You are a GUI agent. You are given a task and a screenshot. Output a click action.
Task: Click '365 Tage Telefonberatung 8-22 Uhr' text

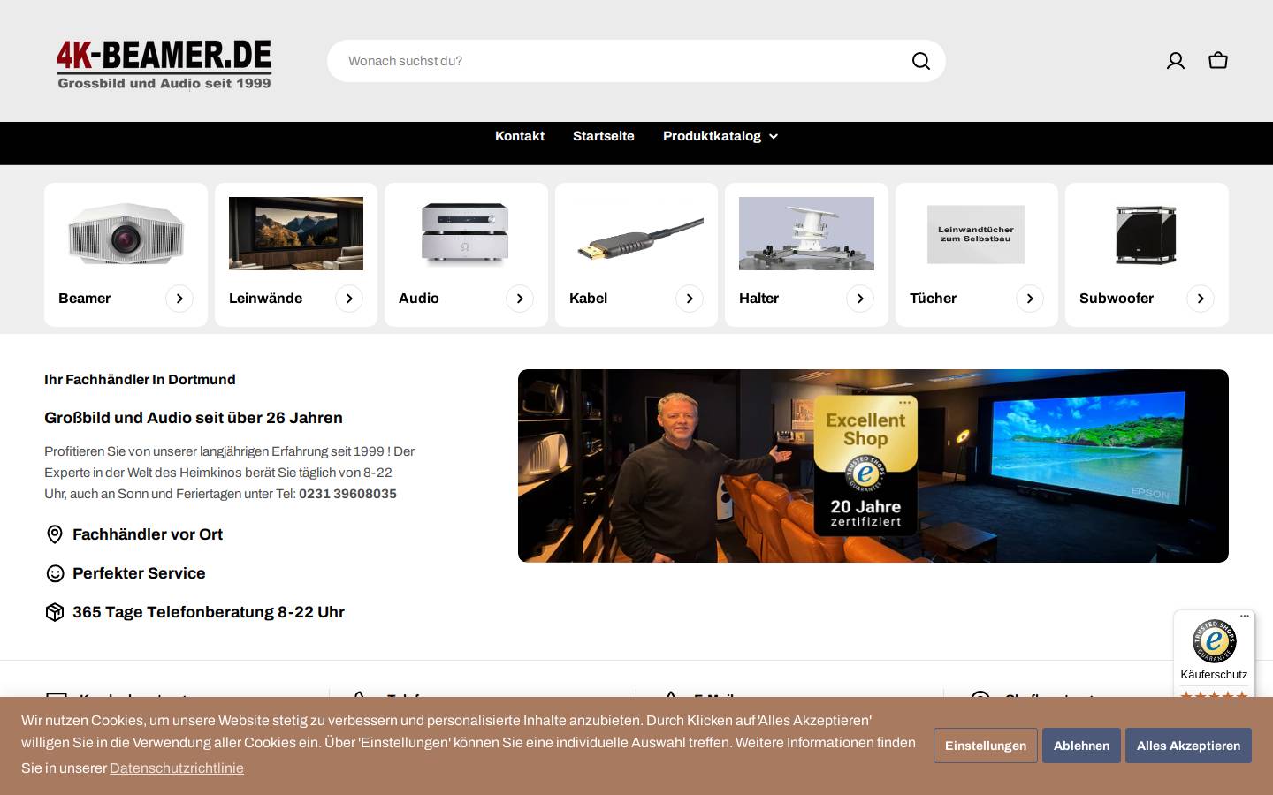click(x=209, y=612)
